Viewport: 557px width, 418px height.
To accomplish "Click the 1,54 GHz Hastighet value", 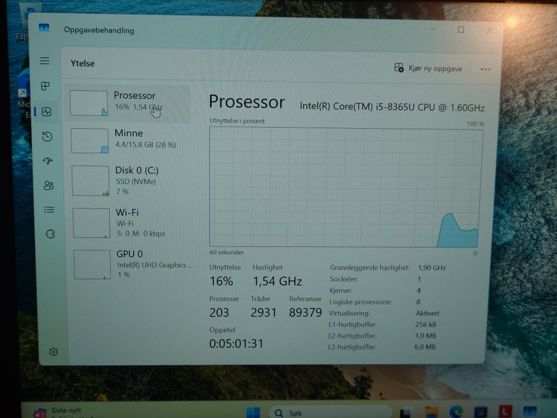I will coord(277,282).
